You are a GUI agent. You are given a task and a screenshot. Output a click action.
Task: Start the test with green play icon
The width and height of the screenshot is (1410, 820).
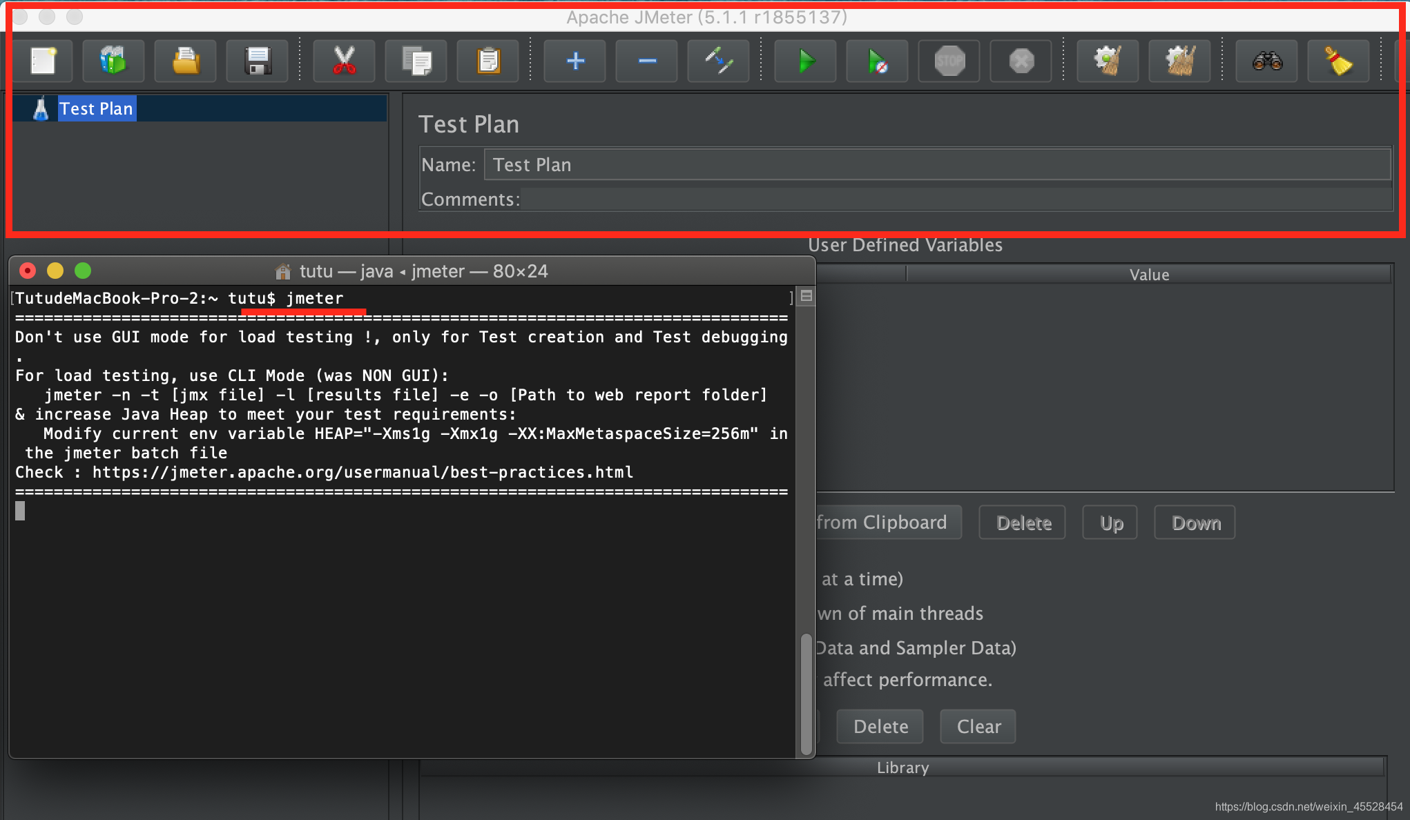806,61
